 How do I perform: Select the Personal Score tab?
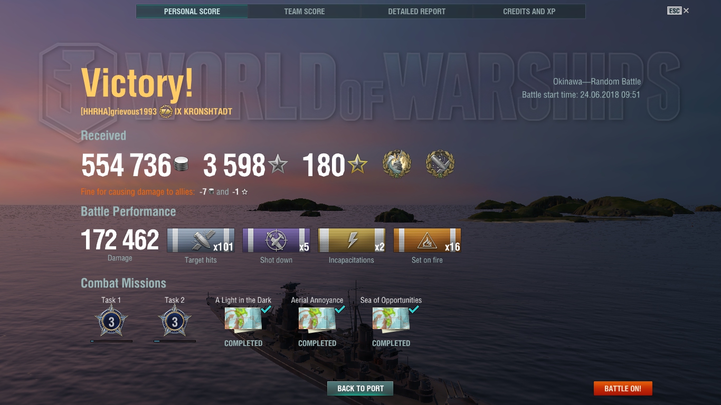tap(192, 11)
